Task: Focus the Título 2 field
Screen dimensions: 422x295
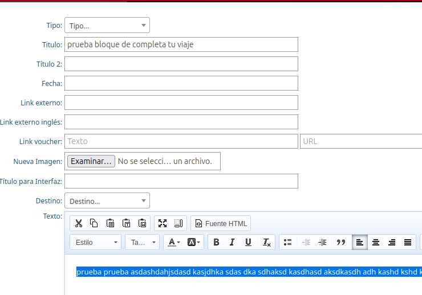Action: [x=181, y=64]
